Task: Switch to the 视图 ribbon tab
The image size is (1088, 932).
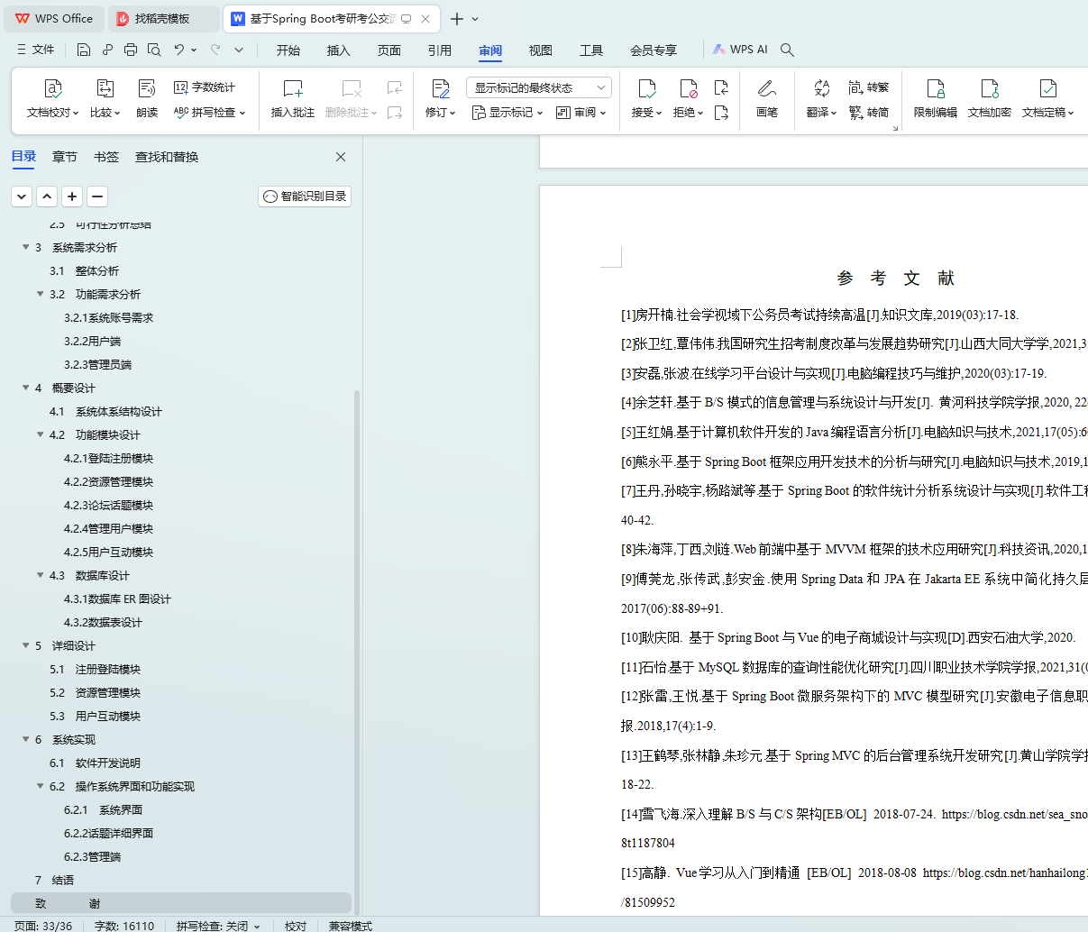Action: pos(541,50)
